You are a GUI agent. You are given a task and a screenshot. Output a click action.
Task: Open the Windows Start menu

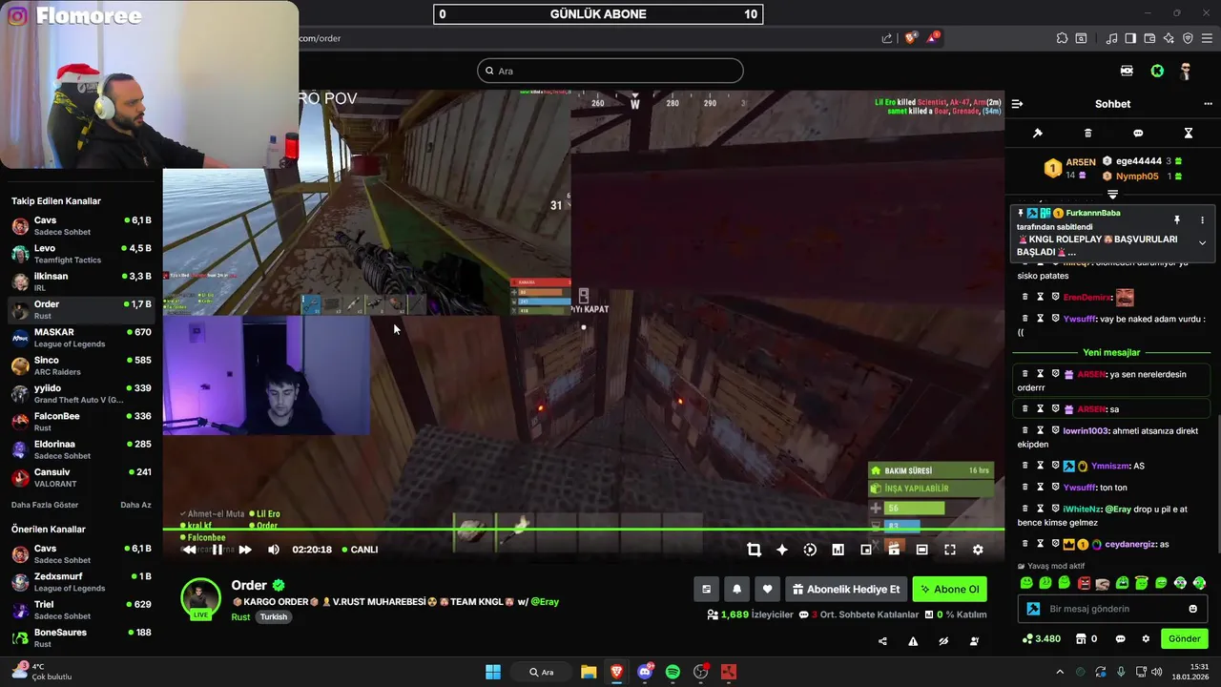tap(493, 672)
